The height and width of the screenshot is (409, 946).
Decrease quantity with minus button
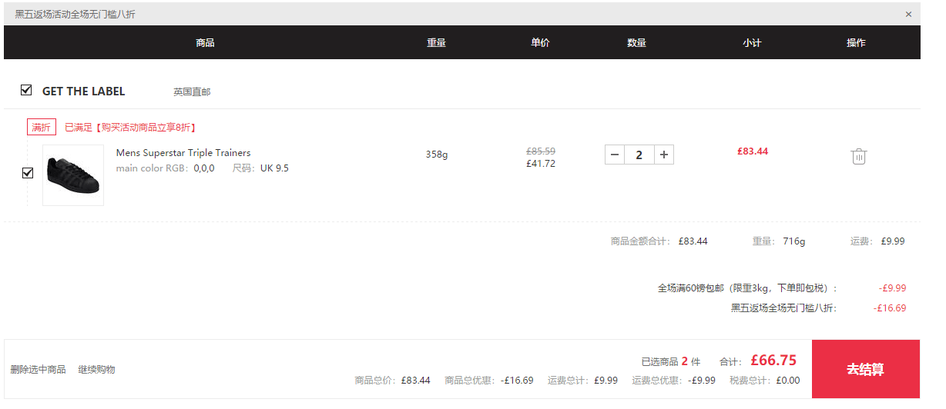pyautogui.click(x=614, y=155)
